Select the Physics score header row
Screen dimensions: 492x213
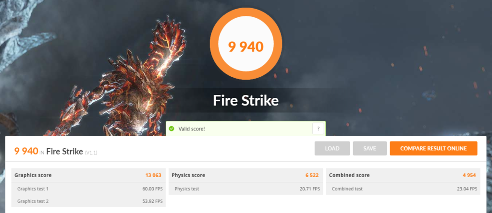(246, 175)
